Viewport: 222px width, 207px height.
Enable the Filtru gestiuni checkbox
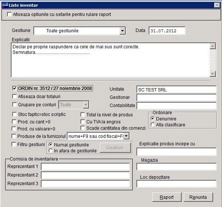[14, 145]
